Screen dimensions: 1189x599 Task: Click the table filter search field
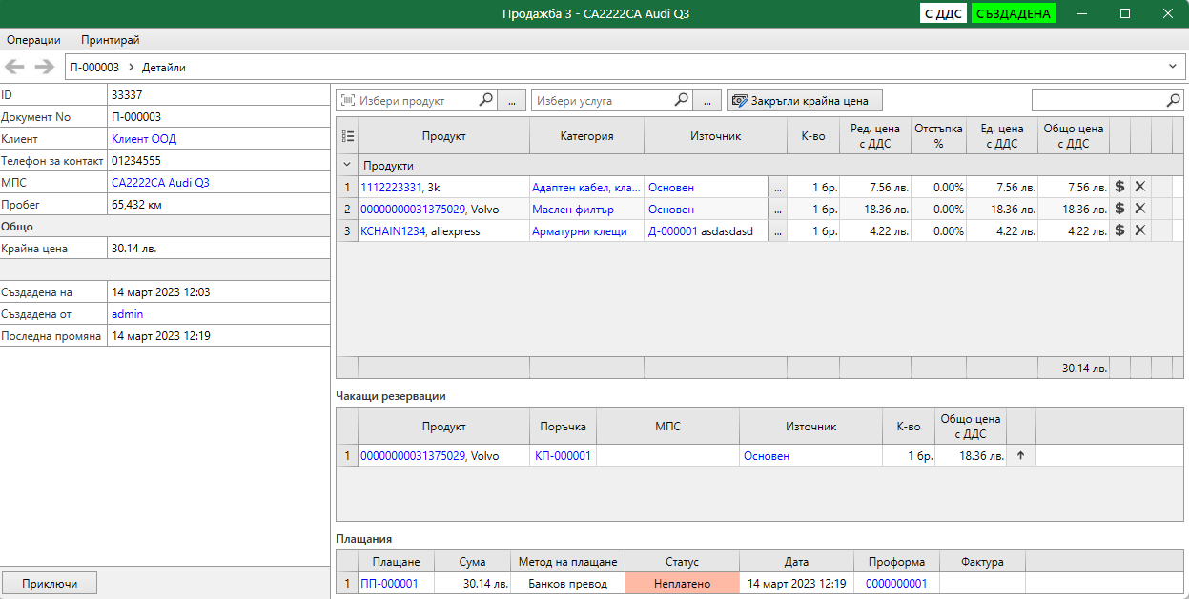(x=1098, y=100)
